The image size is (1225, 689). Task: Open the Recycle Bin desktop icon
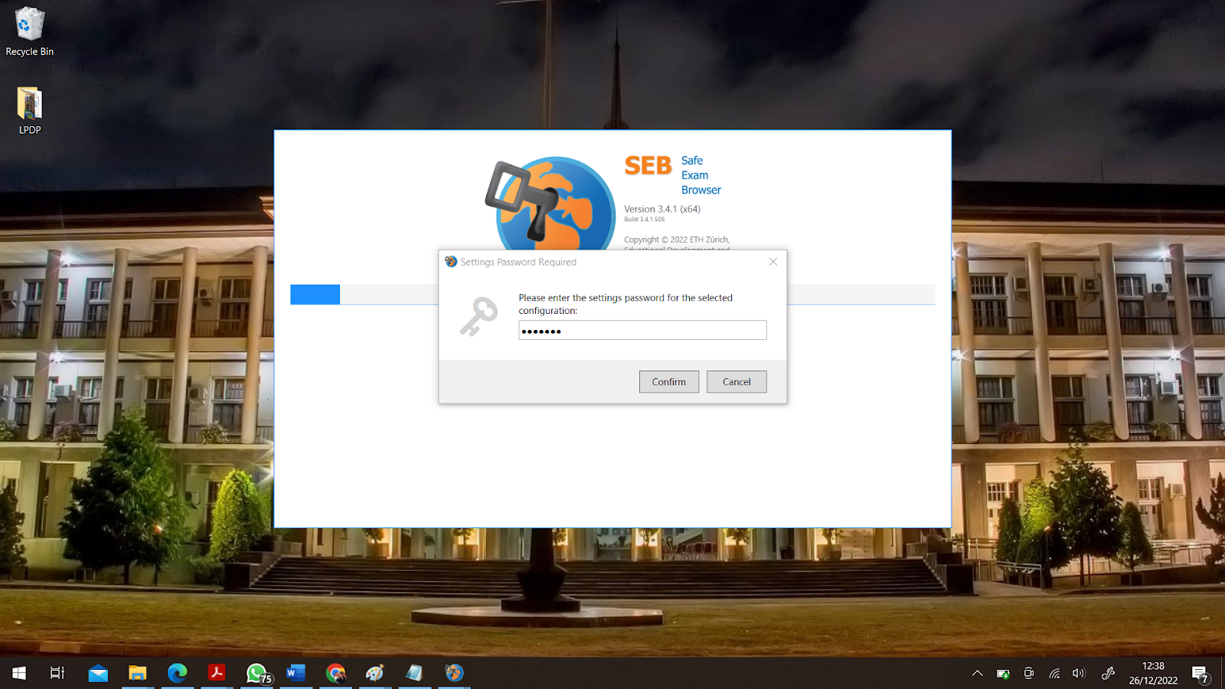point(30,31)
